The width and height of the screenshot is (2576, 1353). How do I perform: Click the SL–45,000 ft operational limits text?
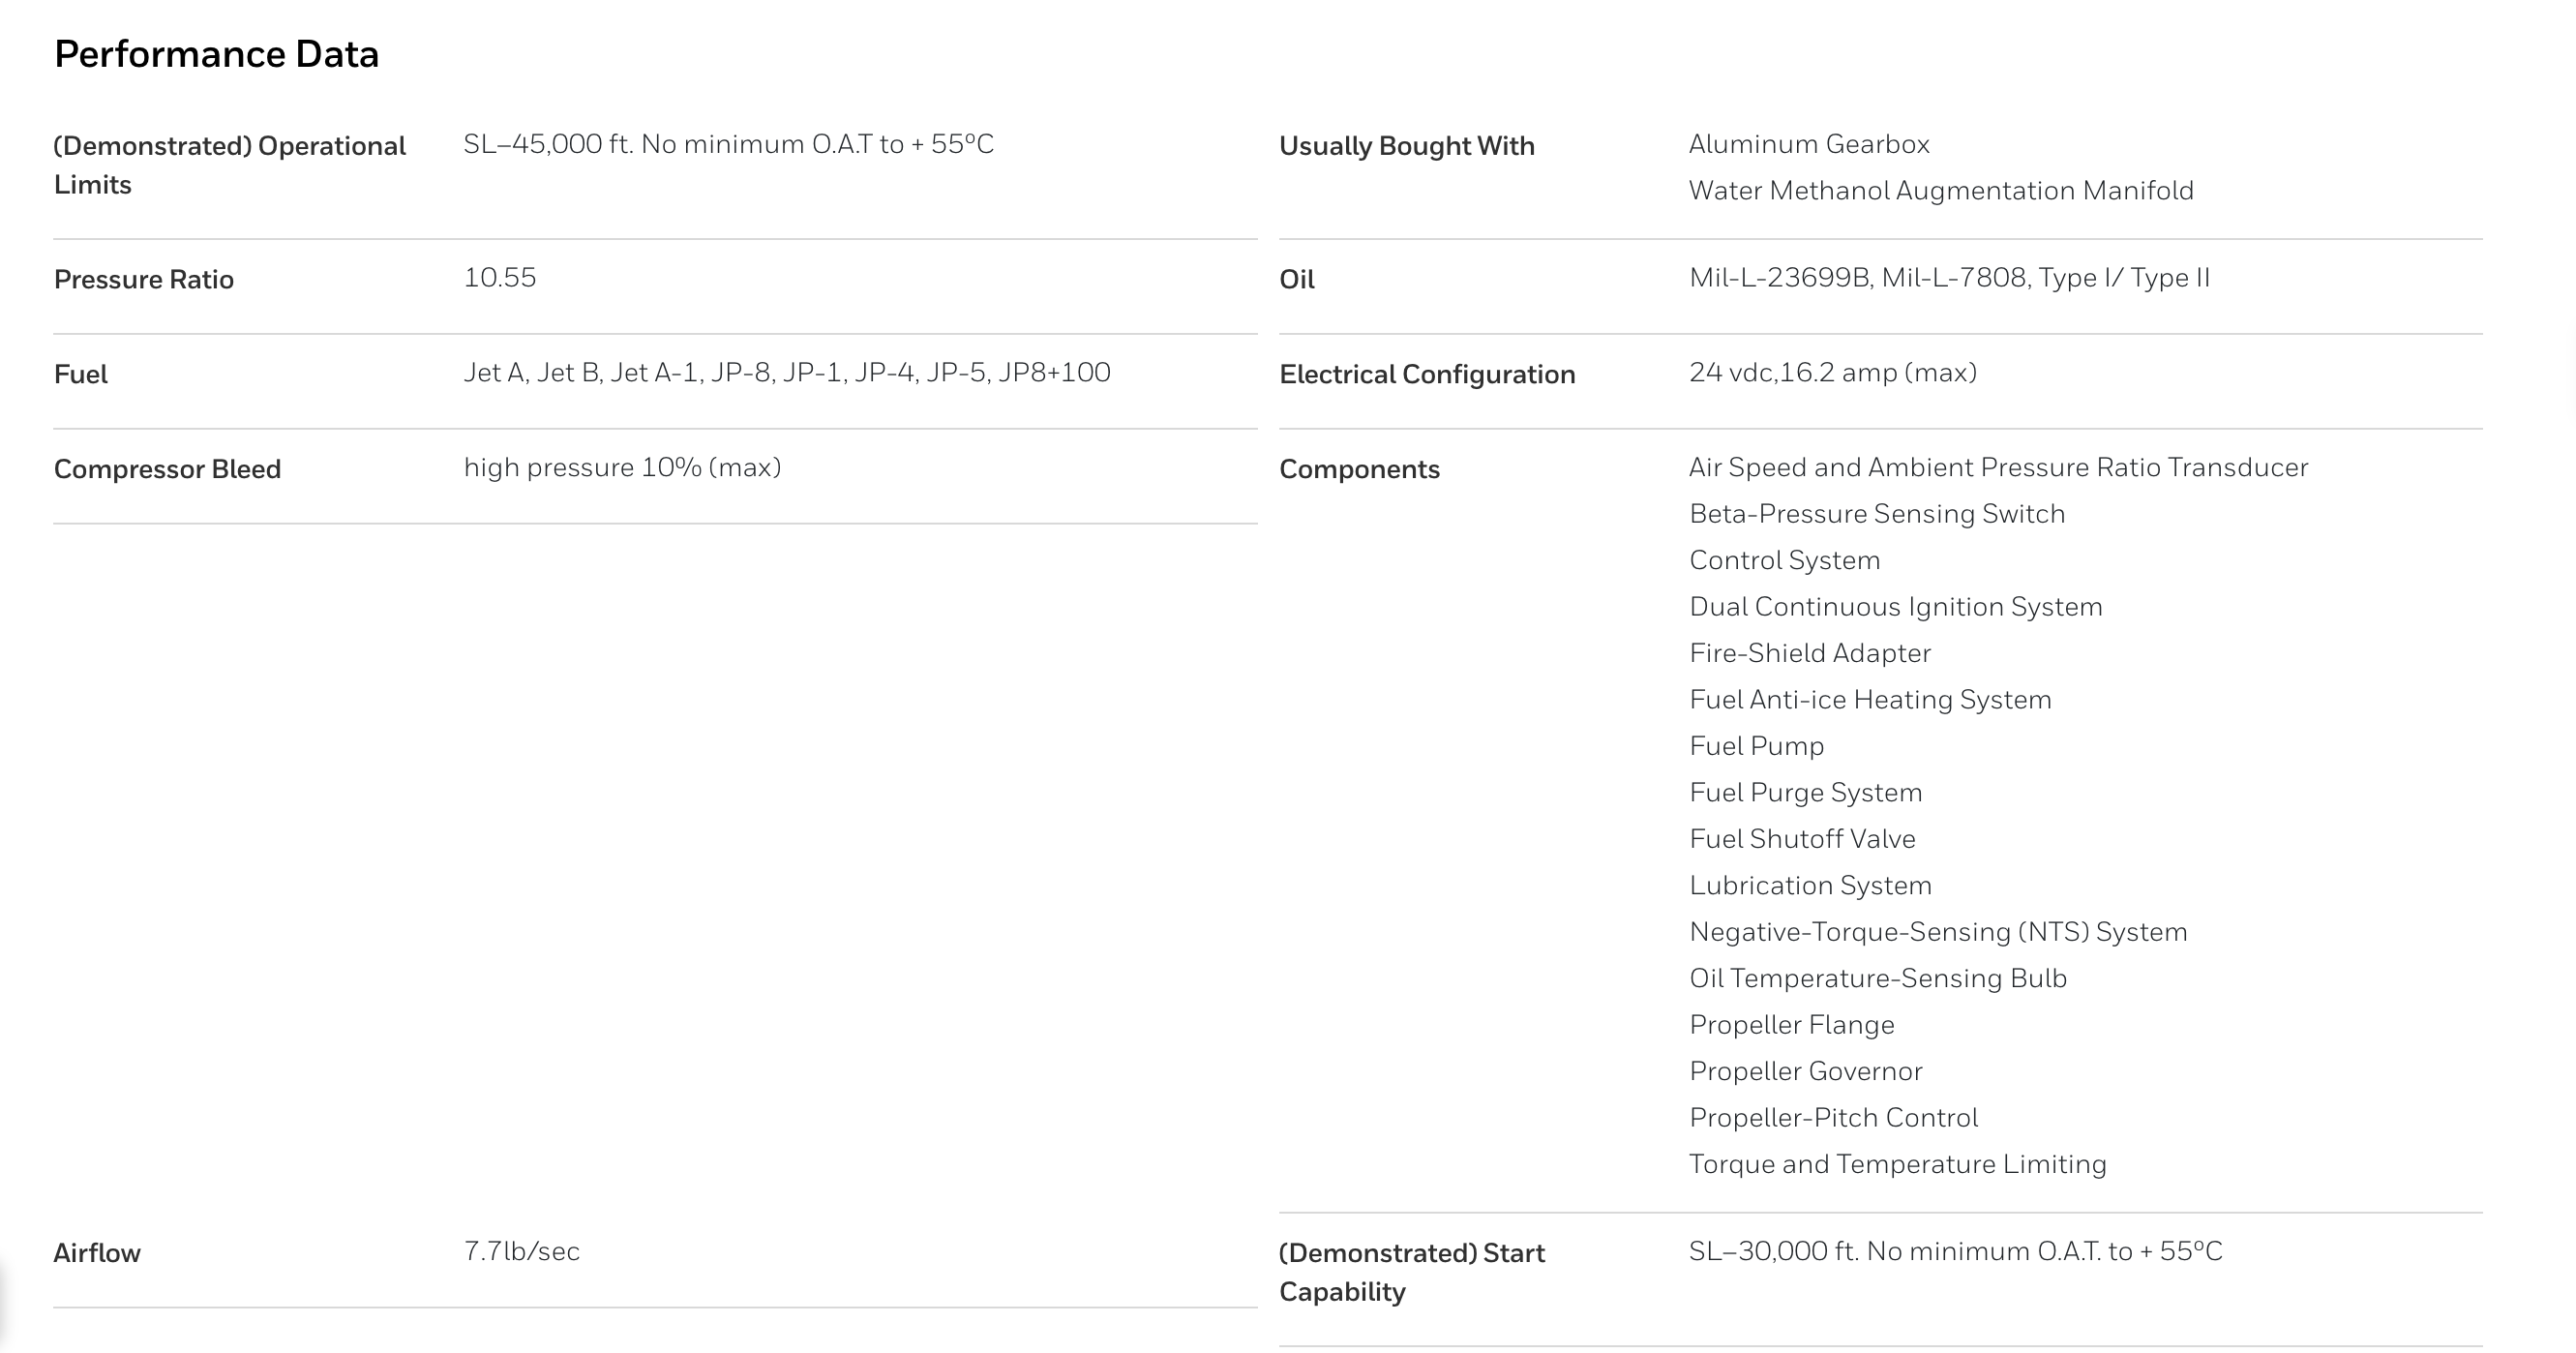pyautogui.click(x=728, y=144)
